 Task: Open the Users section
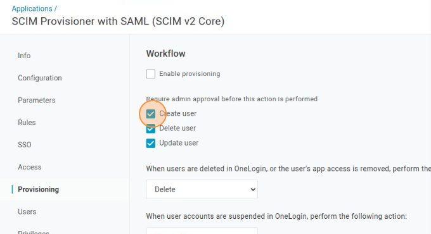pyautogui.click(x=27, y=211)
